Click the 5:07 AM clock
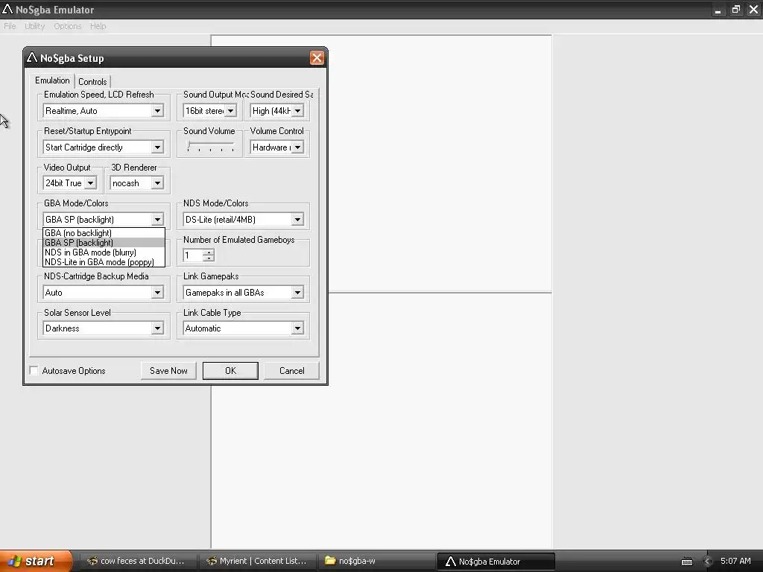This screenshot has height=572, width=763. click(x=735, y=562)
